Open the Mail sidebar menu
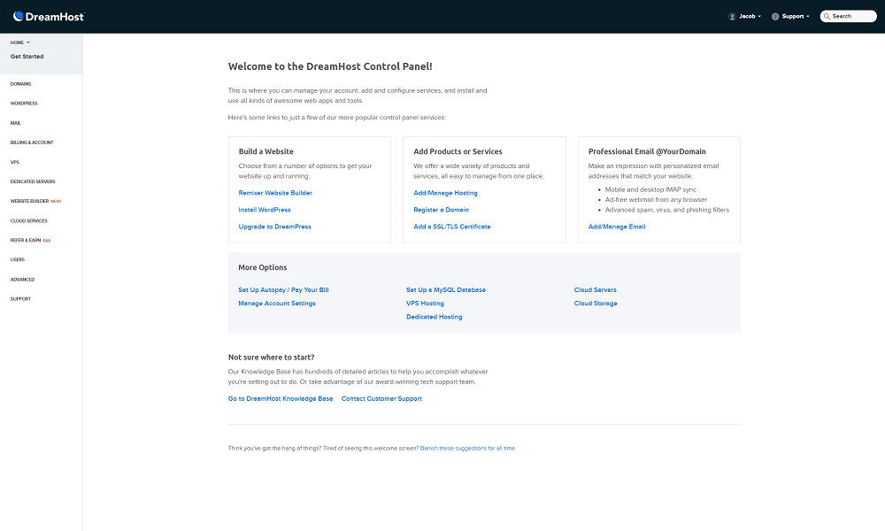The width and height of the screenshot is (885, 531). pyautogui.click(x=15, y=123)
